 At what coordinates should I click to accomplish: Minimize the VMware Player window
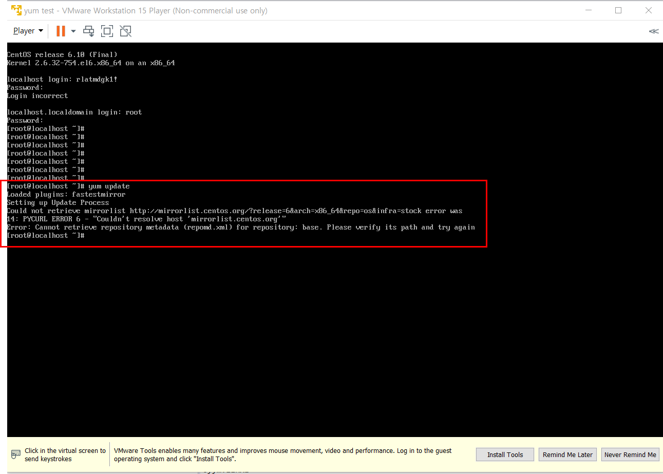tap(589, 10)
